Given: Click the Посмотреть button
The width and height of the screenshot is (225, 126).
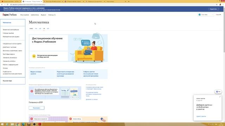Looking at the screenshot, I should (37, 108).
